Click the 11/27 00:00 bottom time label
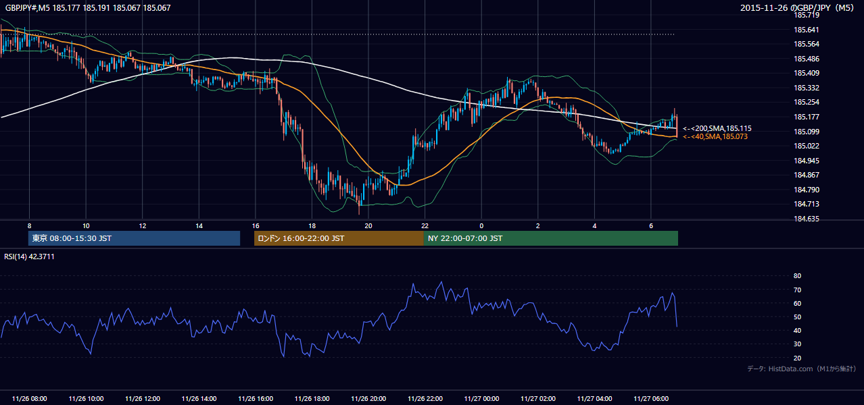The image size is (864, 405). pos(481,399)
